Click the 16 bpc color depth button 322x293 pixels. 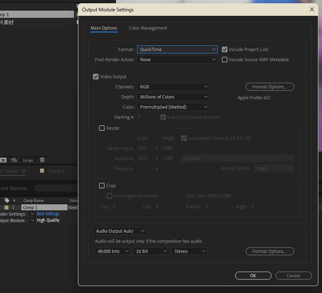pos(28,160)
